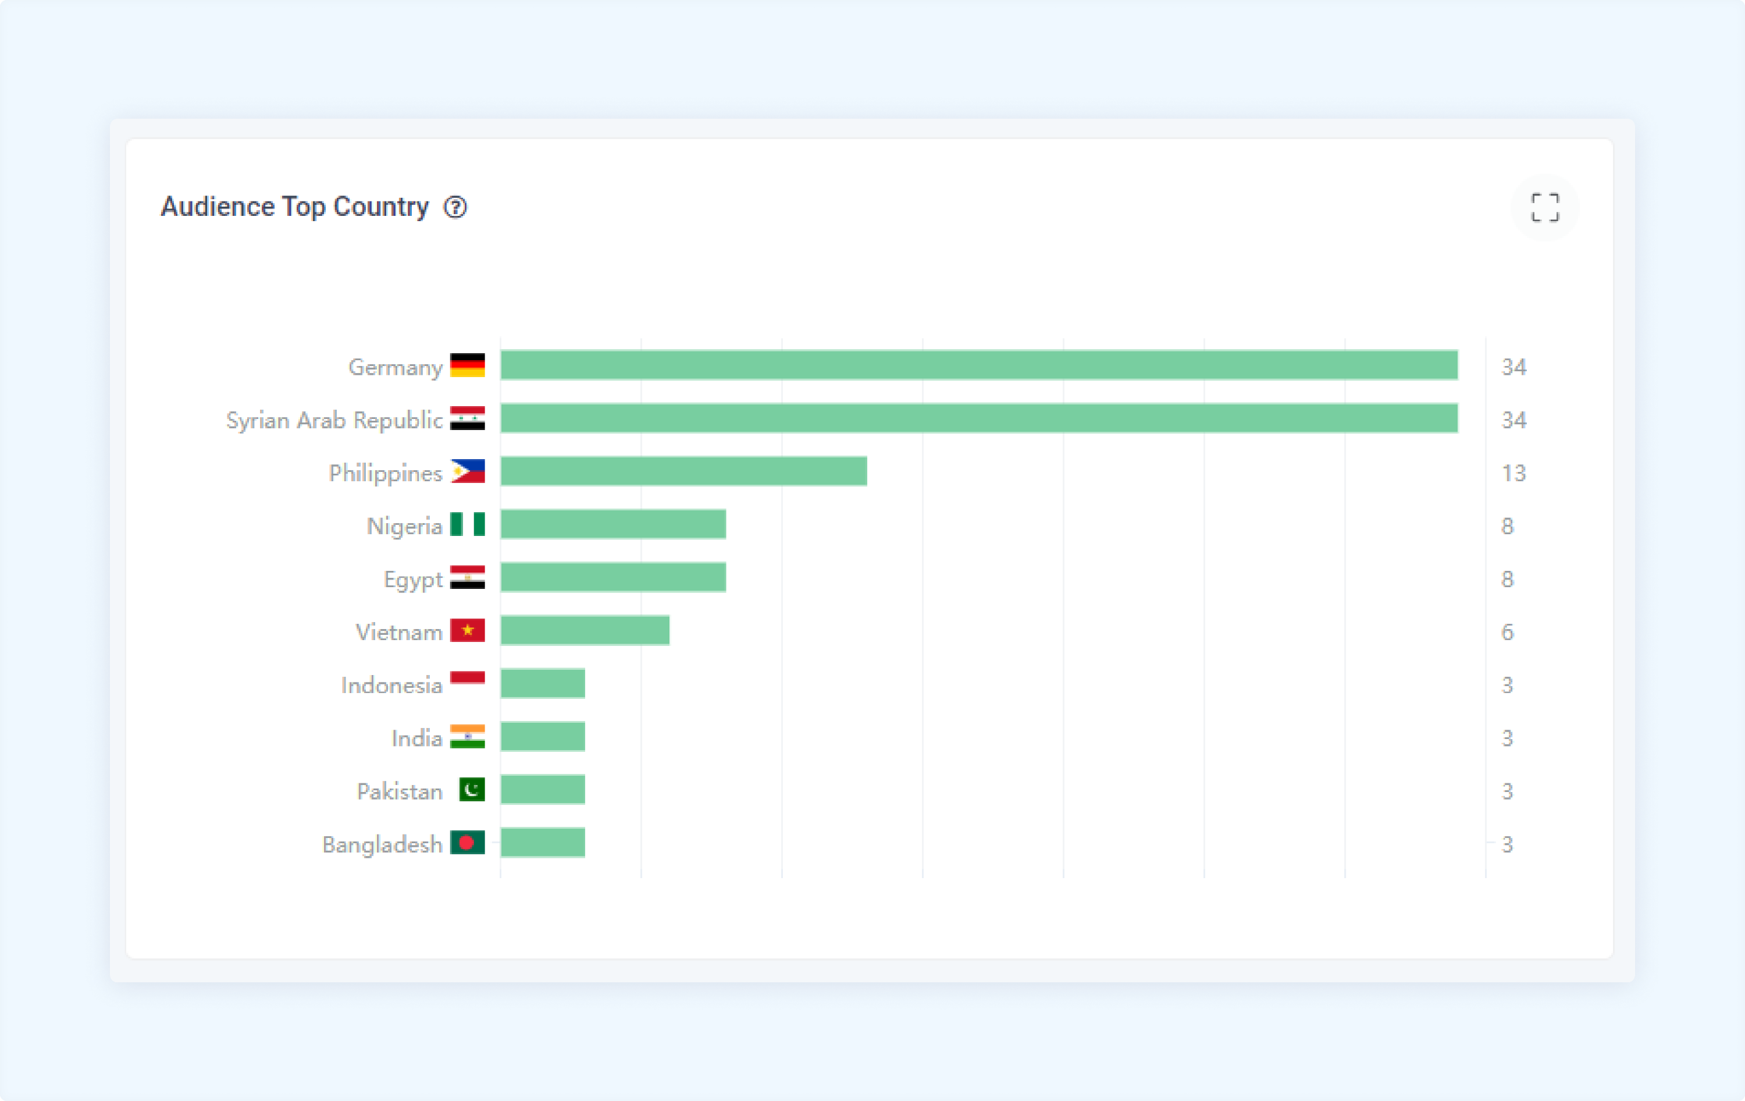1745x1101 pixels.
Task: Click the Bangladesh country label
Action: coord(383,844)
